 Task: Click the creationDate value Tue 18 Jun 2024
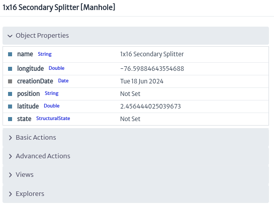click(x=142, y=81)
